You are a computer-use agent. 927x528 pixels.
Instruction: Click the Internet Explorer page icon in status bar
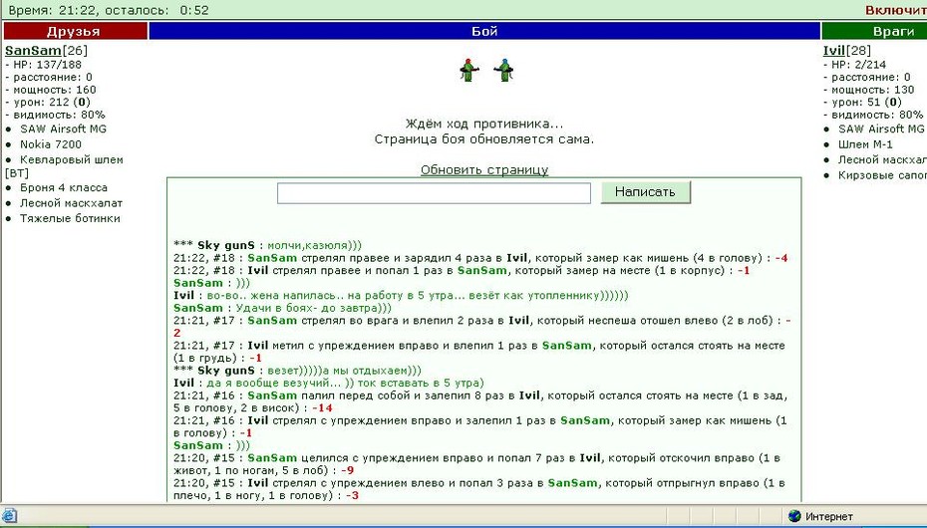(10, 516)
